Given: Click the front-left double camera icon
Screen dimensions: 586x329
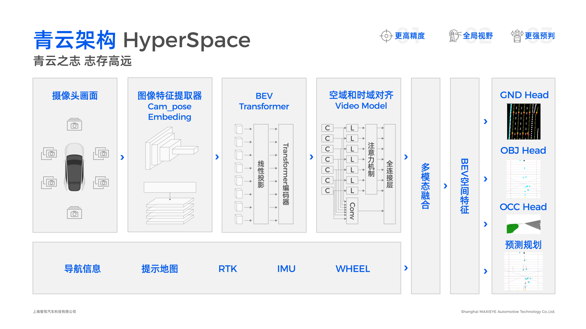Looking at the screenshot, I should (x=49, y=154).
